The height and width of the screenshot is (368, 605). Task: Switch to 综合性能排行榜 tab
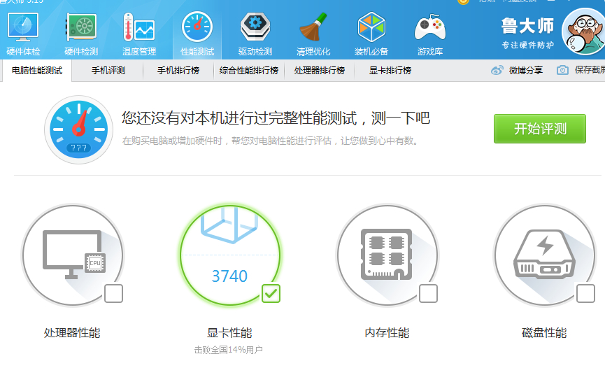(x=248, y=70)
